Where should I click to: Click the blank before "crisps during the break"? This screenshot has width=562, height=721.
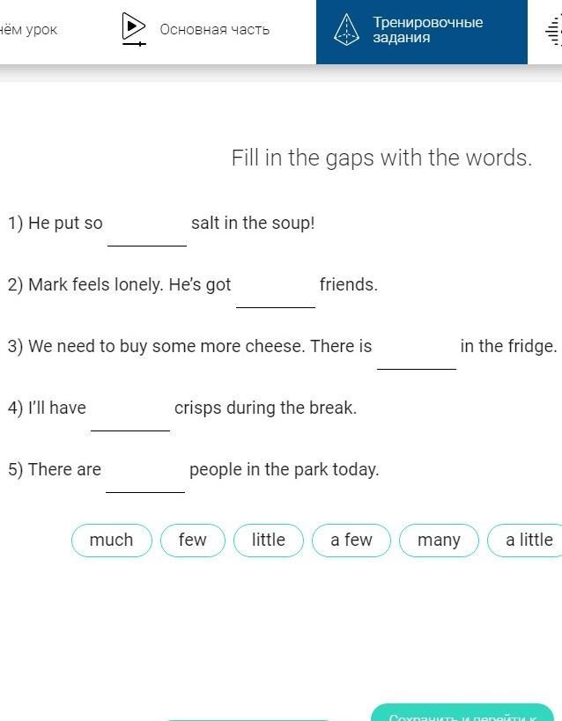click(x=130, y=414)
